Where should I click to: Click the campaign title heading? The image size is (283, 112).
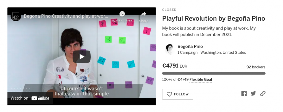tap(214, 18)
